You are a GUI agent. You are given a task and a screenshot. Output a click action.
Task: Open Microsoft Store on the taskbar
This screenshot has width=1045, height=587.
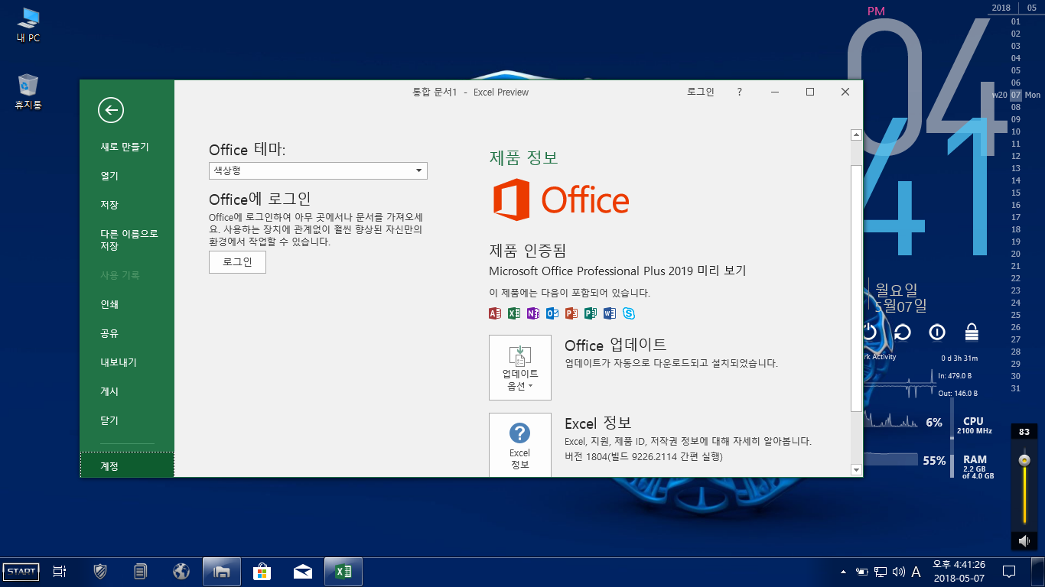pos(262,571)
